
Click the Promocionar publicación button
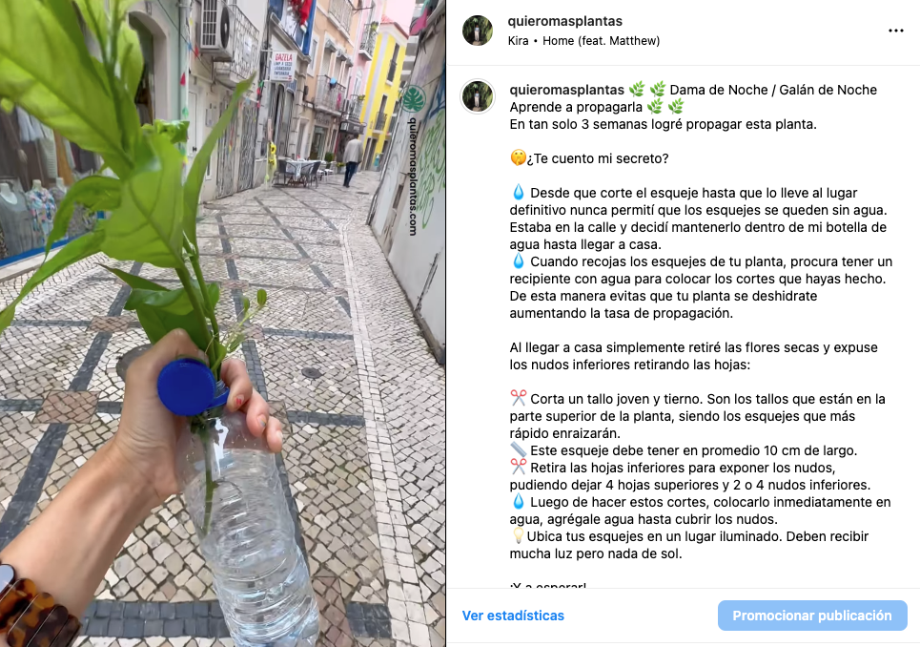click(812, 616)
